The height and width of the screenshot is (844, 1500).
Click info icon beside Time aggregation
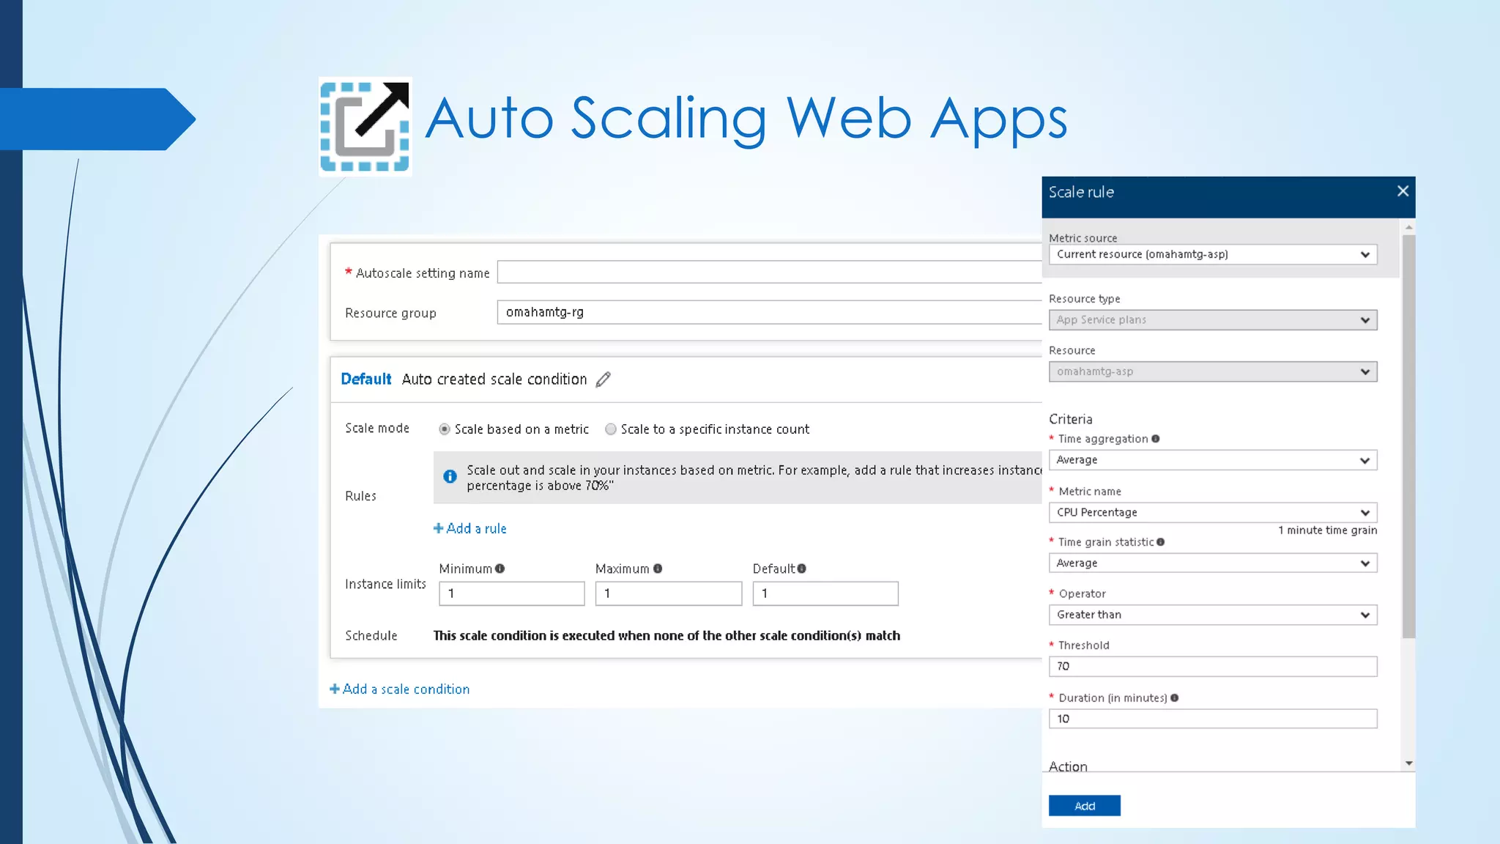(1155, 439)
